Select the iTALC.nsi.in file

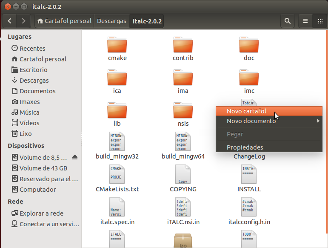(183, 211)
